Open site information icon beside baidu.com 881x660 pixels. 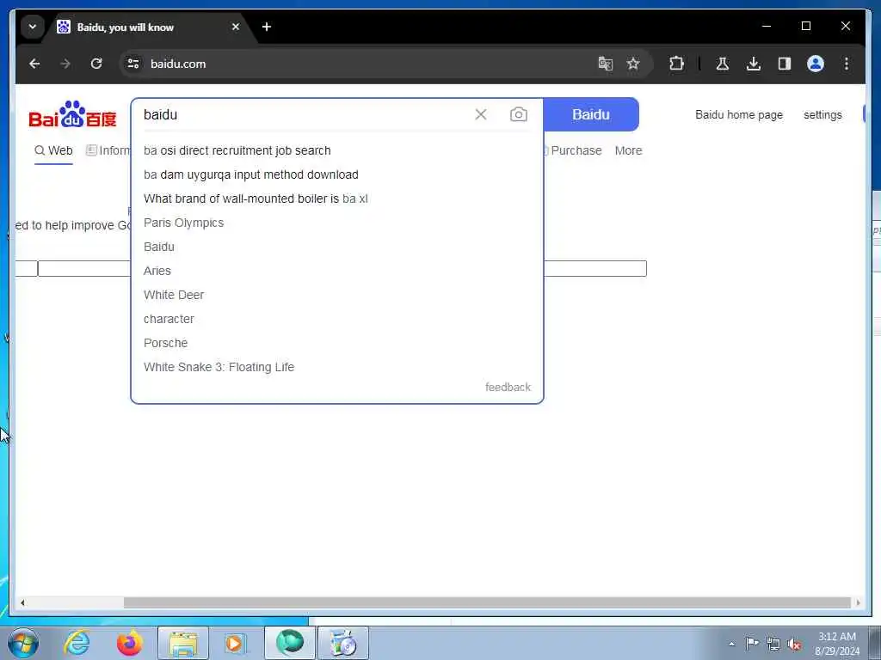coord(133,64)
